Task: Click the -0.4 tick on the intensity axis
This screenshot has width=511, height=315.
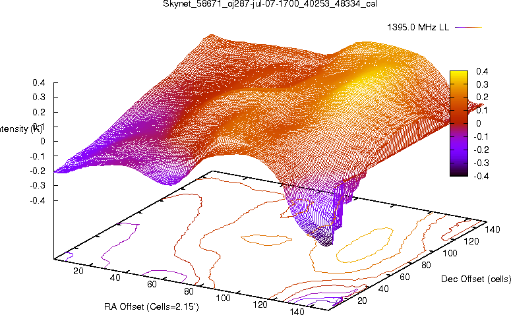Action: (x=38, y=200)
